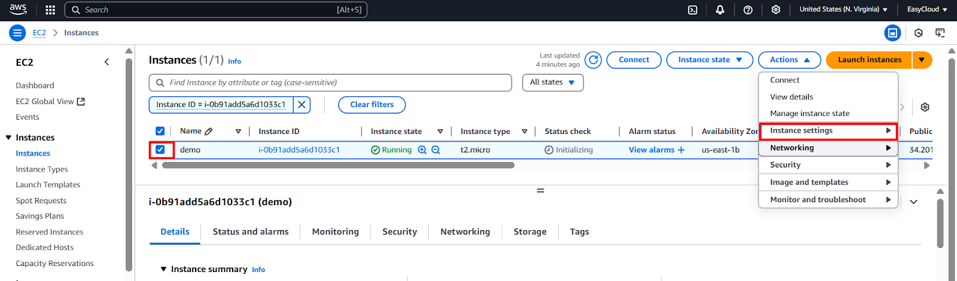The image size is (957, 281).
Task: Click the table horizontal scrollbar
Action: 338,165
